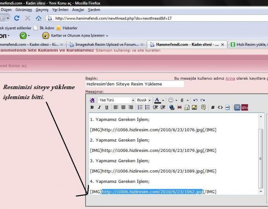Click the Firefox home button
Screen dimensions: 268x209
(x=39, y=18)
